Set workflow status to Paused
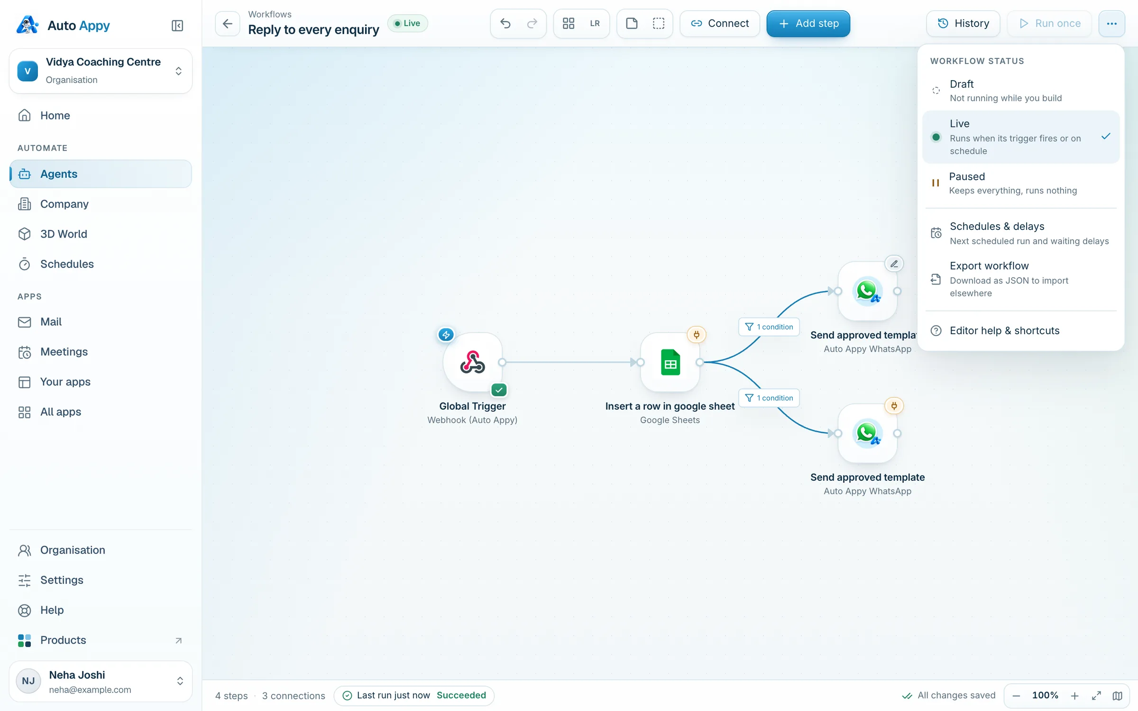 [x=1021, y=183]
